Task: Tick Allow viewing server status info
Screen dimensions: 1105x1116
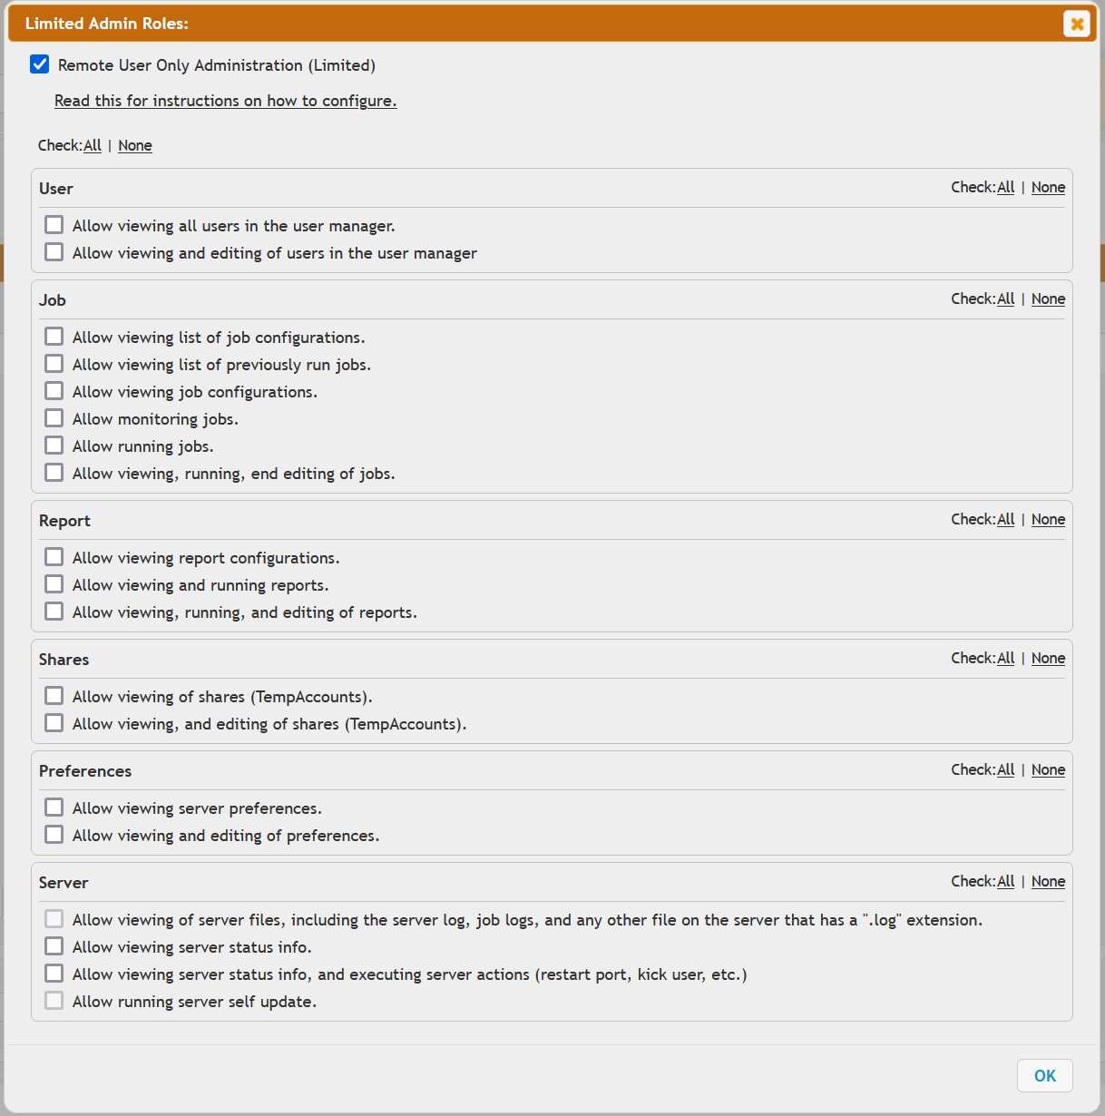Action: [54, 946]
